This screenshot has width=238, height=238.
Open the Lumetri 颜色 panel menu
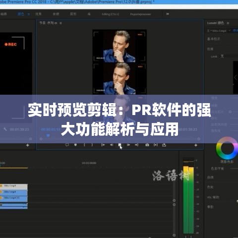coord(228,23)
